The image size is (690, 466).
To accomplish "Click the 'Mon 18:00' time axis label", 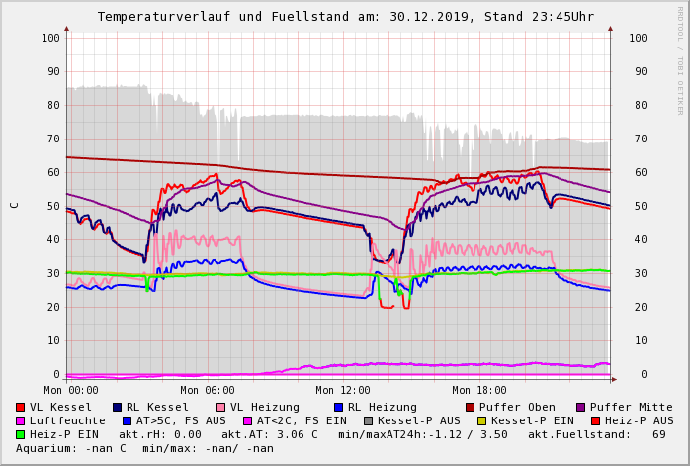I will [479, 390].
